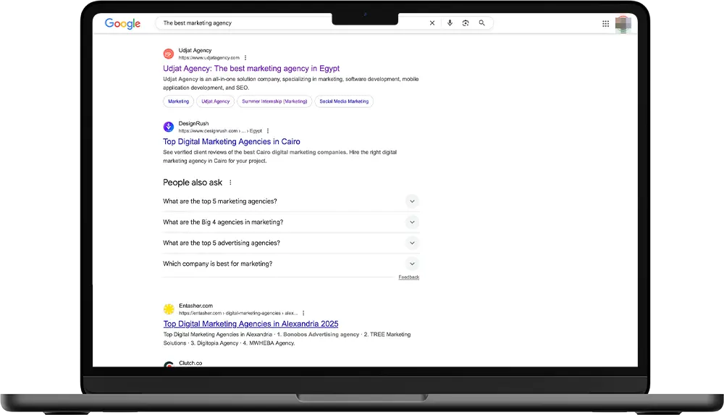Click the Udjat Agency sitelink chip
The image size is (724, 415).
click(x=215, y=101)
